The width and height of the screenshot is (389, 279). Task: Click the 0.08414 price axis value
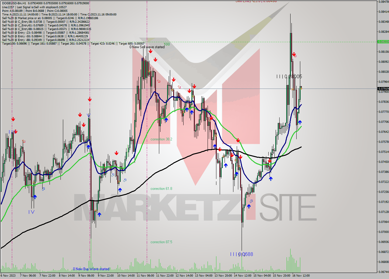384,12
